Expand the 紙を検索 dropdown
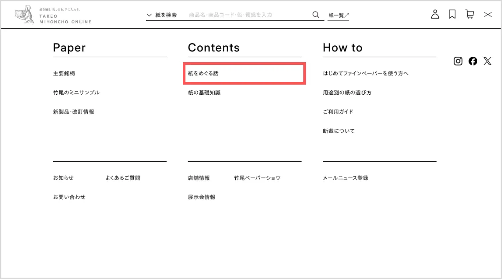The height and width of the screenshot is (279, 502). point(162,15)
